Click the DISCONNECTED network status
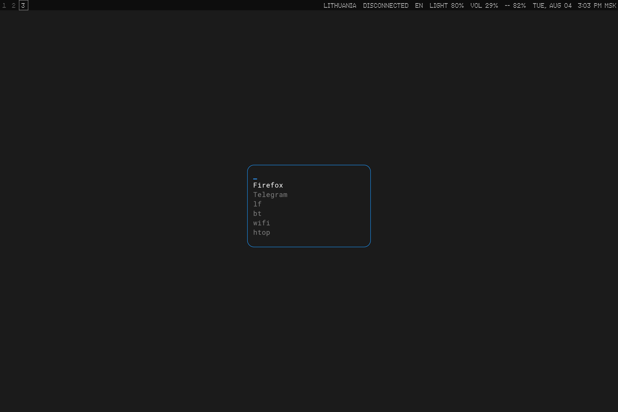This screenshot has height=412, width=618. coord(386,5)
